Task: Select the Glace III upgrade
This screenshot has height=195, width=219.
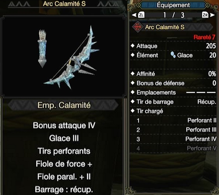Action: click(64, 138)
